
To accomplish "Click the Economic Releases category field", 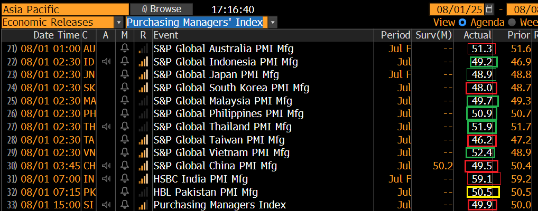I will click(58, 23).
